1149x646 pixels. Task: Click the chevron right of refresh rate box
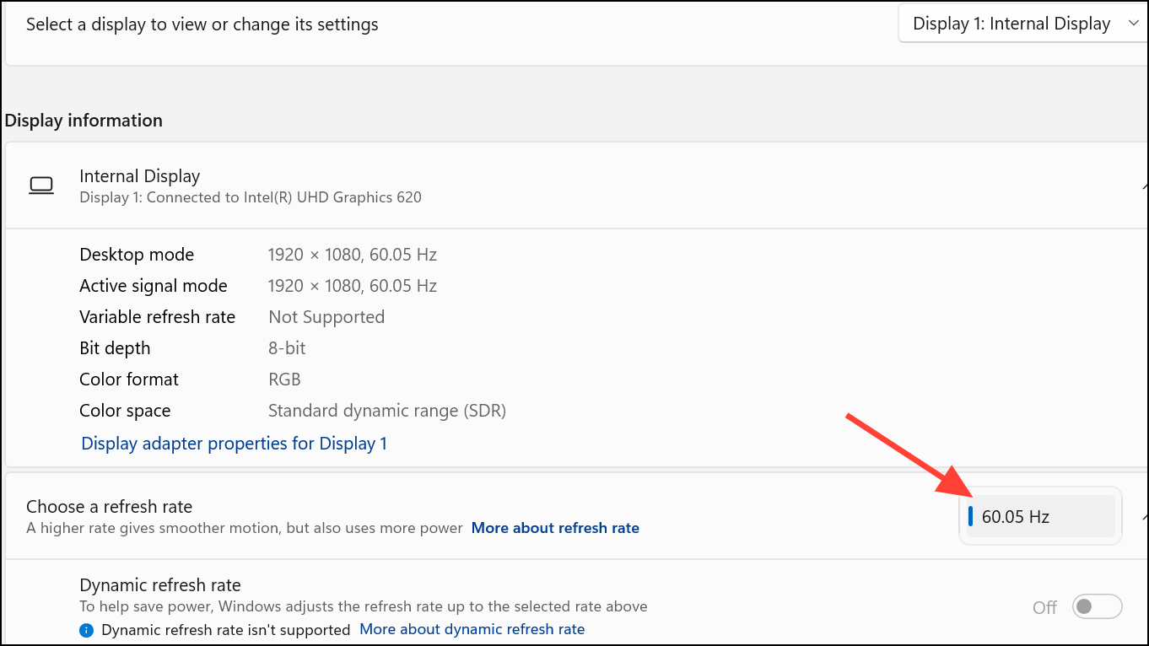pyautogui.click(x=1144, y=516)
